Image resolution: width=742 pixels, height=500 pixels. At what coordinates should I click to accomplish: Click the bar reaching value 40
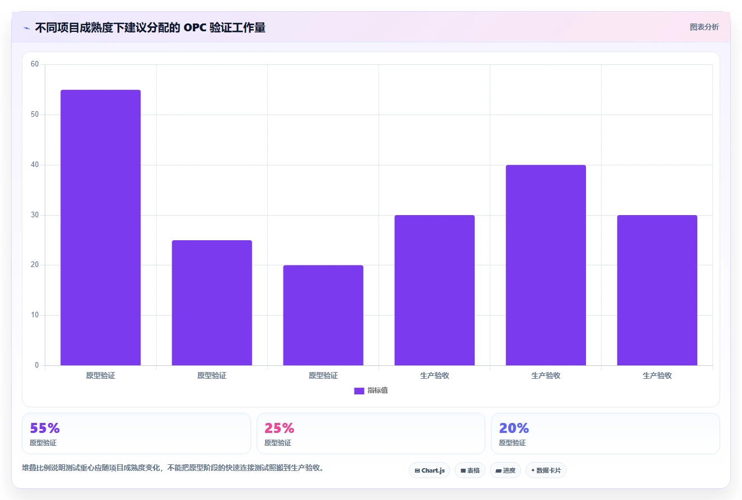click(546, 265)
